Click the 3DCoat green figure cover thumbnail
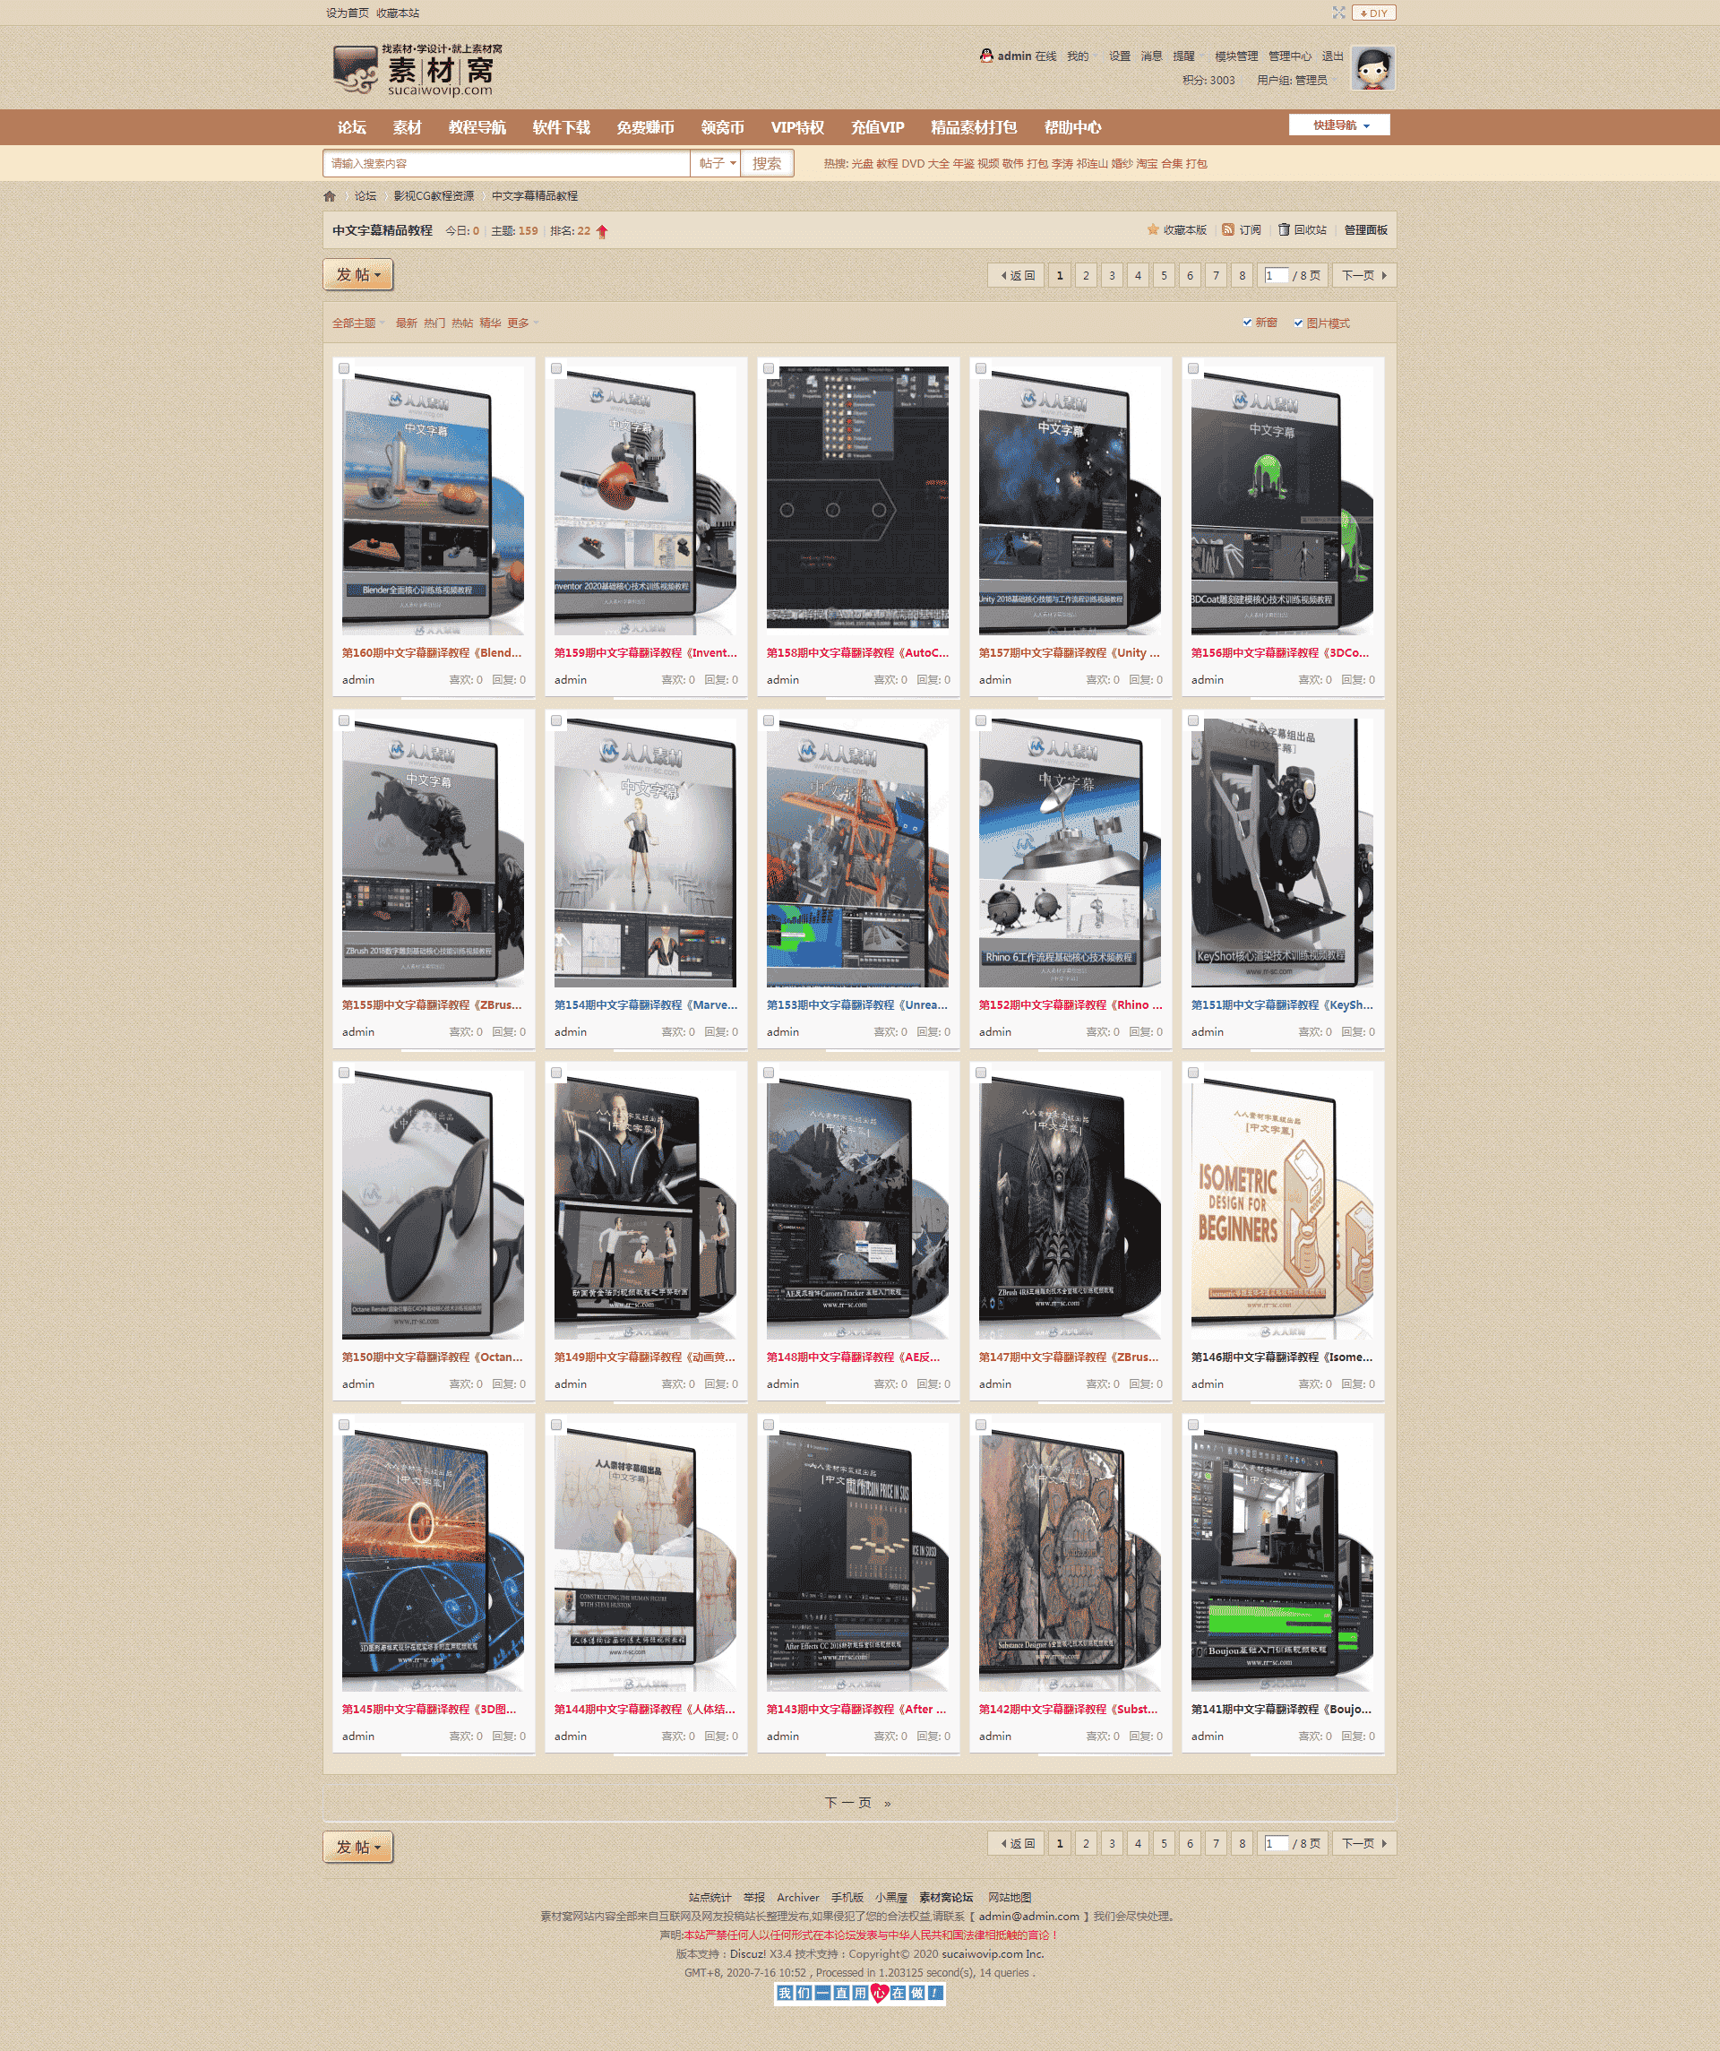 (x=1281, y=500)
